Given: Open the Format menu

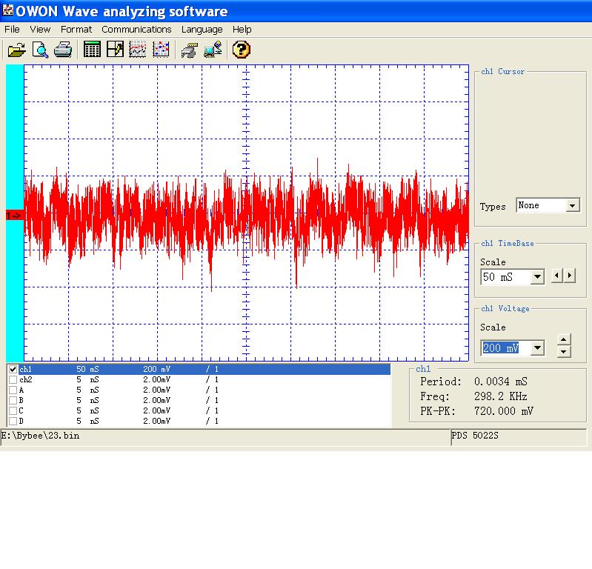Looking at the screenshot, I should point(76,30).
